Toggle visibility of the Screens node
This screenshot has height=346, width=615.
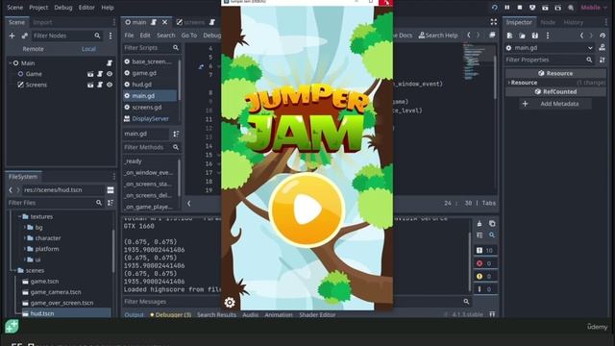pos(110,85)
